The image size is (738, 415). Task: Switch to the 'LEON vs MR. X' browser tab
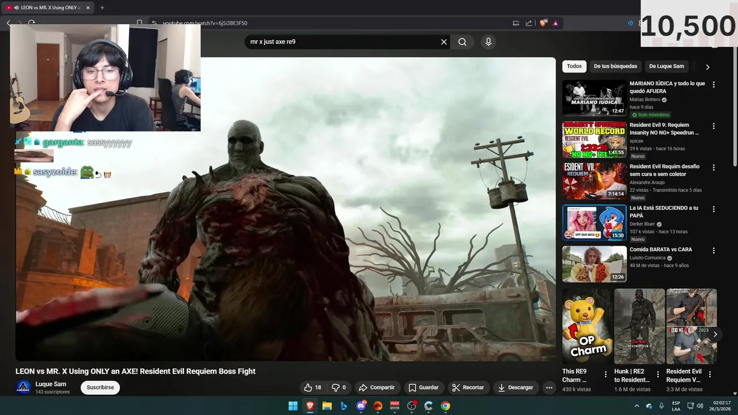point(48,7)
